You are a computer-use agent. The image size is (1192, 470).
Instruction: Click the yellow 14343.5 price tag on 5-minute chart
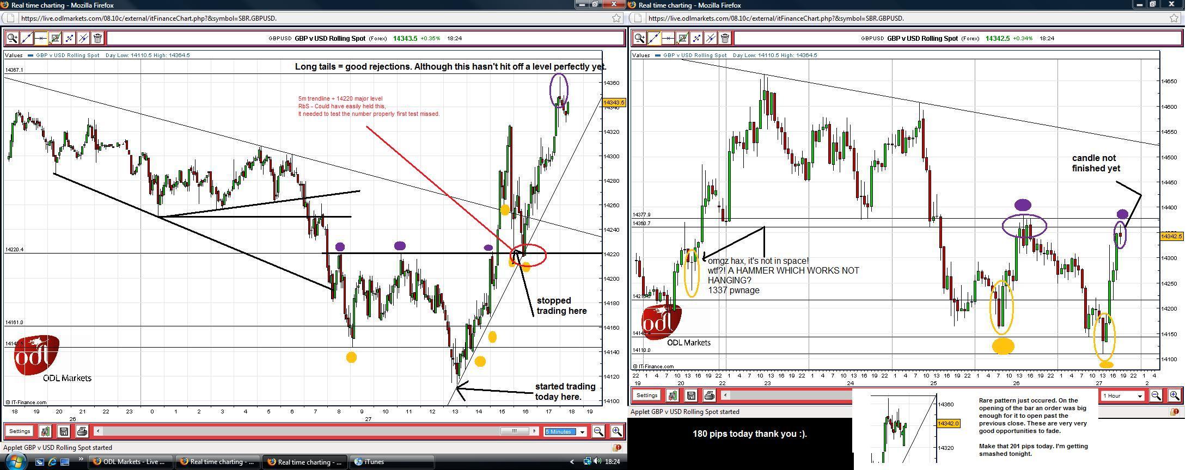[x=614, y=102]
